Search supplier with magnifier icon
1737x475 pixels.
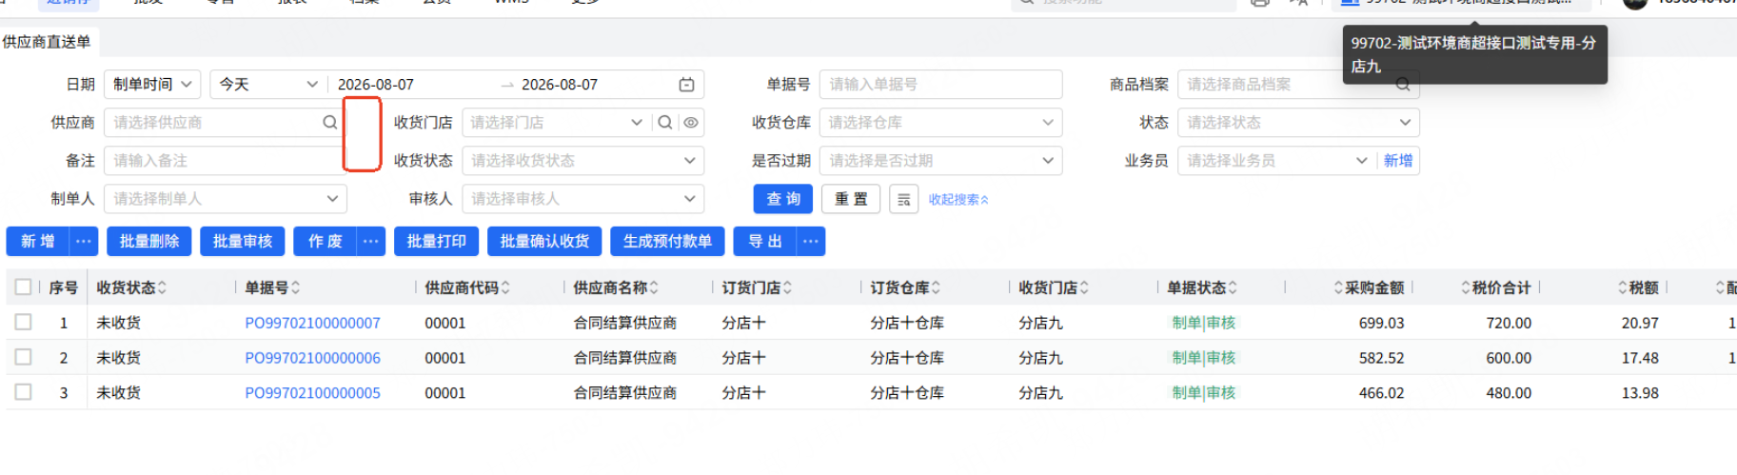click(x=329, y=123)
